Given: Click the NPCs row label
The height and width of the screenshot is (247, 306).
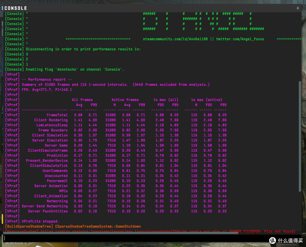Looking at the screenshot, I should click(63, 191).
